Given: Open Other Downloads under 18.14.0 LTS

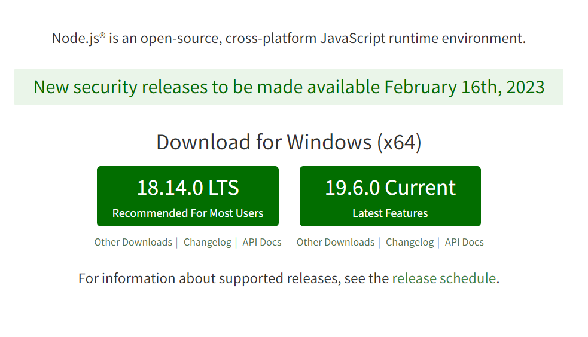Looking at the screenshot, I should (x=133, y=242).
